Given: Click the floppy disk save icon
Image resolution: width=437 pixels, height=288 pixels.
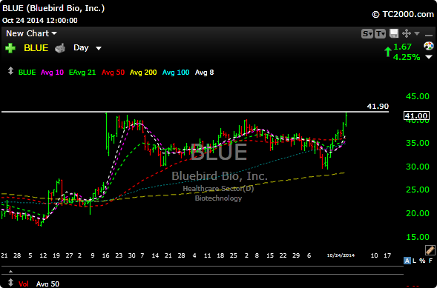Looking at the screenshot, I should [394, 34].
